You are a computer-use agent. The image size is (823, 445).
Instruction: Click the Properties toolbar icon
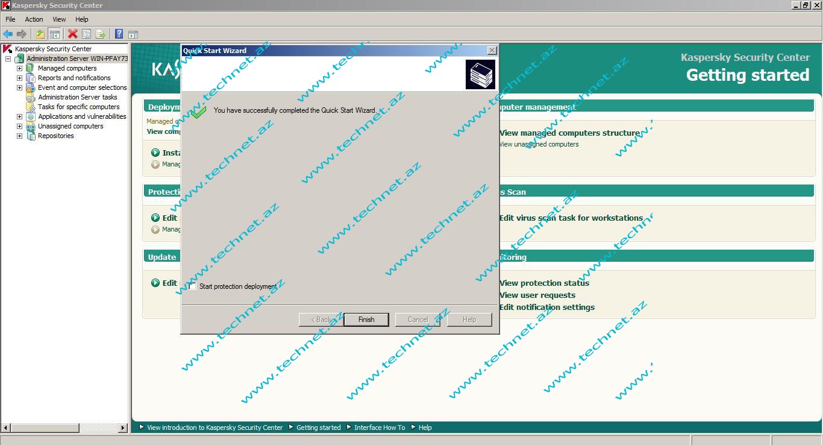pos(87,34)
